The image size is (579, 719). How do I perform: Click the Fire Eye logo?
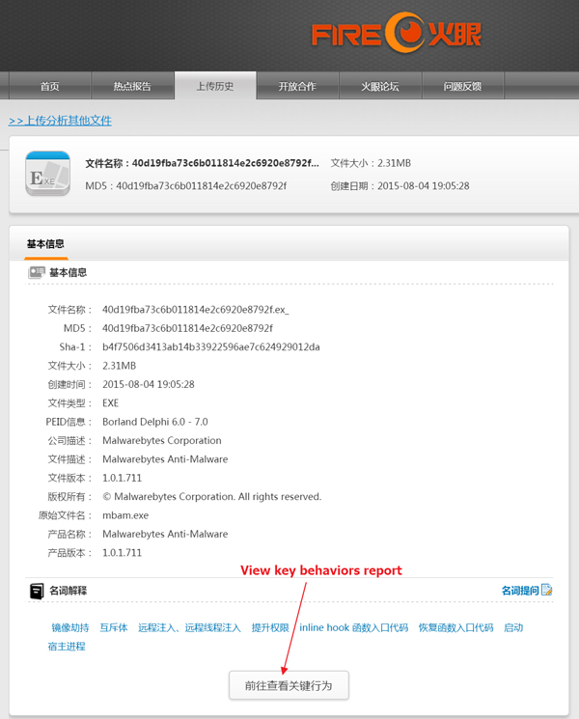coord(397,33)
